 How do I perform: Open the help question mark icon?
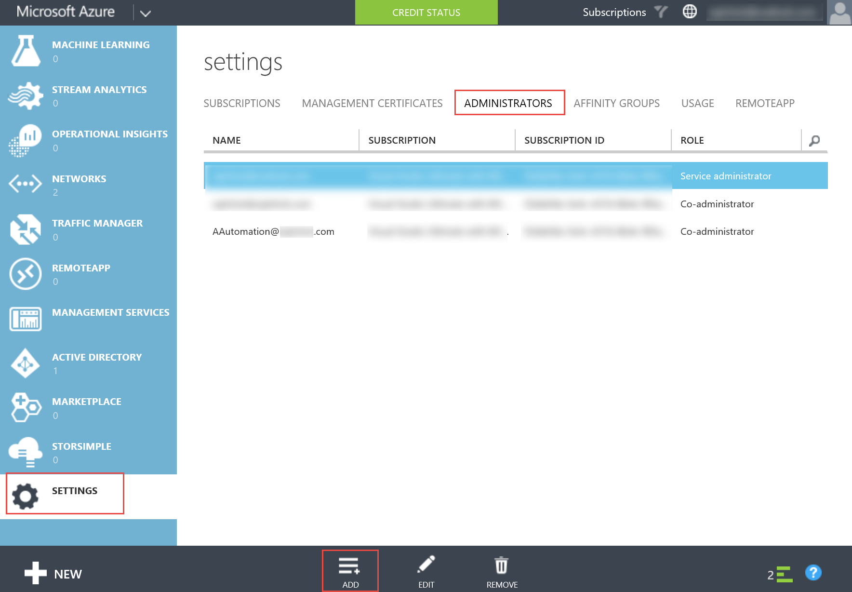click(813, 573)
